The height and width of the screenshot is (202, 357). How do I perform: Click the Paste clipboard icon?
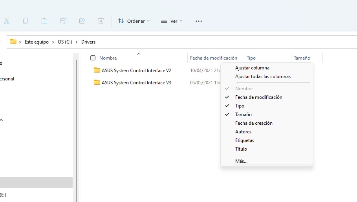tap(44, 21)
